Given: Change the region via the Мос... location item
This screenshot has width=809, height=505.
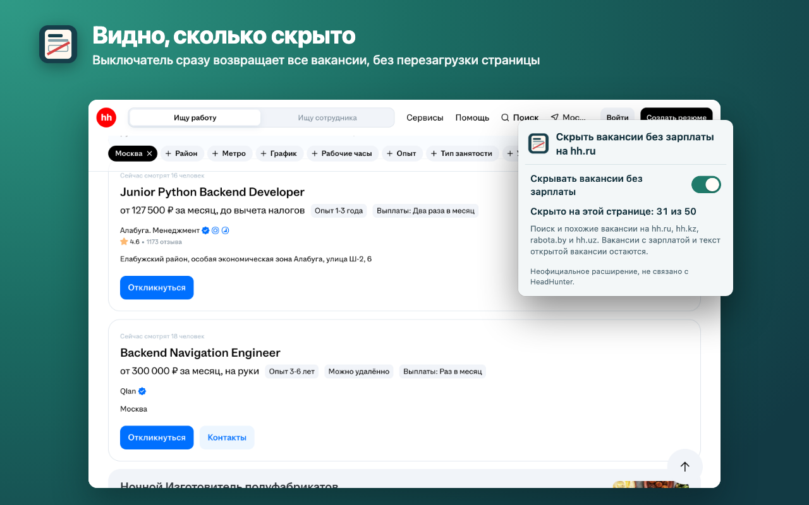Looking at the screenshot, I should [x=568, y=118].
